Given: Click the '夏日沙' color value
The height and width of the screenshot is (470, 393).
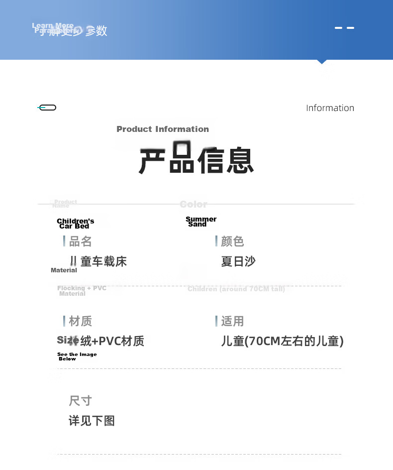Looking at the screenshot, I should 238,261.
